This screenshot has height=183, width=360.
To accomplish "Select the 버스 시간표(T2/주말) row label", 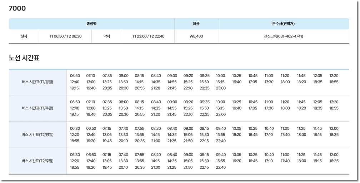I will coord(37,161).
